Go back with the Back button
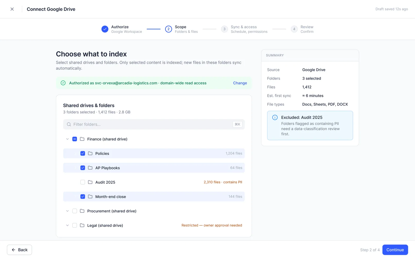This screenshot has width=415, height=259. (x=19, y=250)
